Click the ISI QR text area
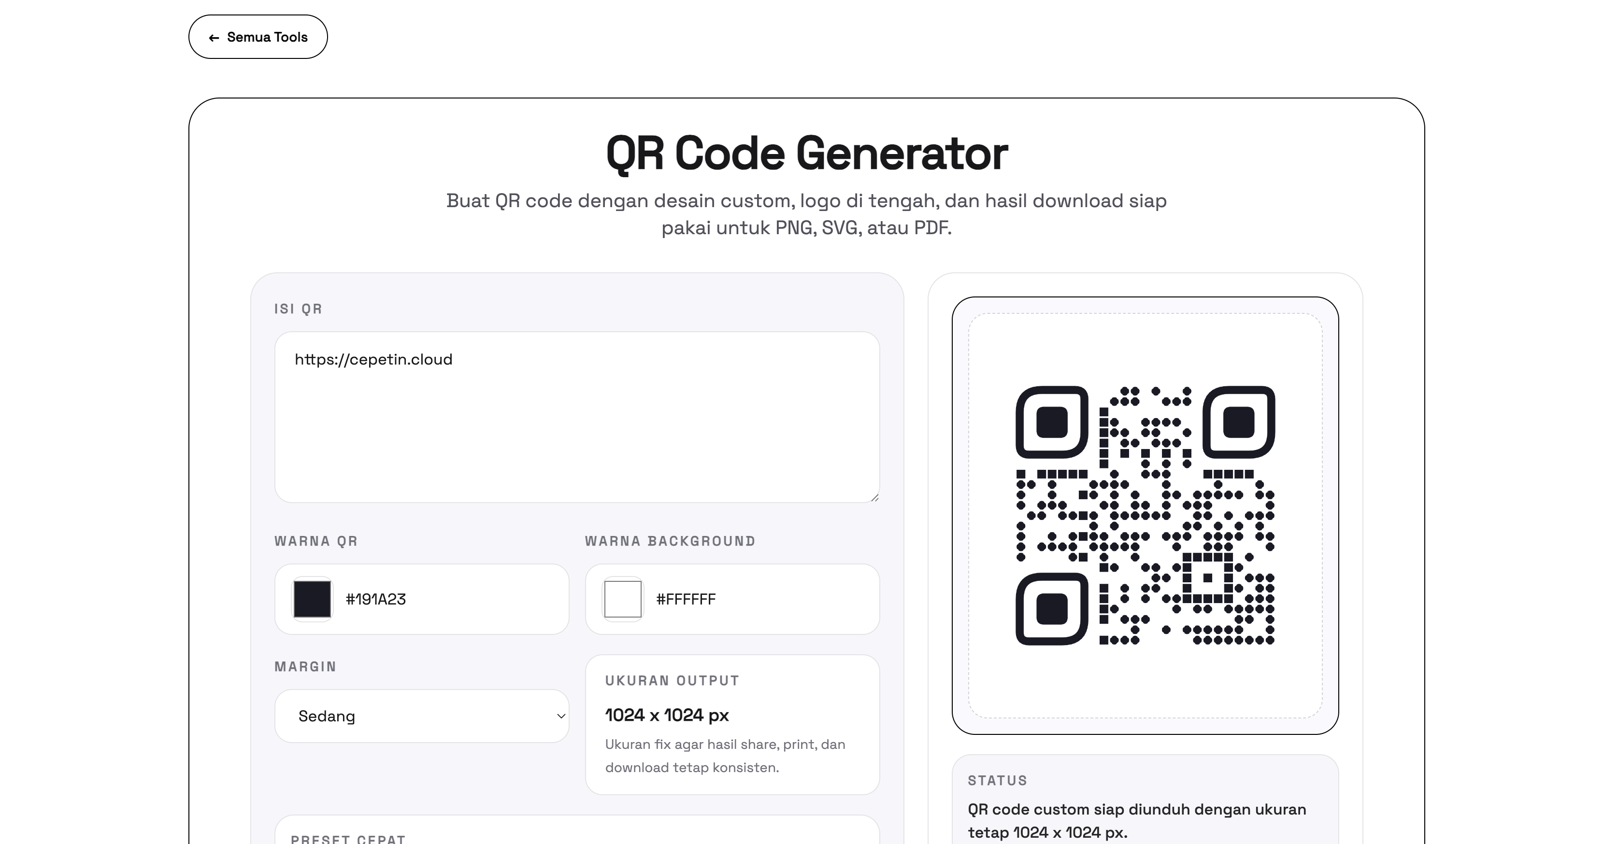Viewport: 1604px width, 844px height. (x=576, y=429)
